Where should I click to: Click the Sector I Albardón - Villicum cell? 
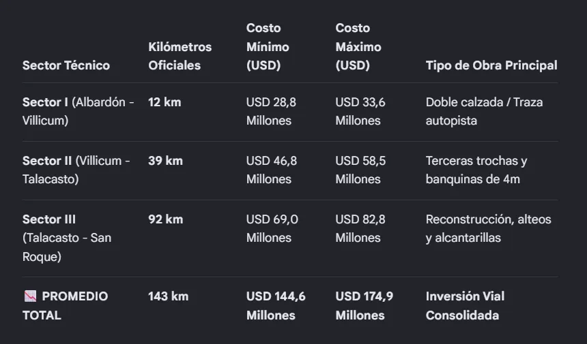[78, 111]
